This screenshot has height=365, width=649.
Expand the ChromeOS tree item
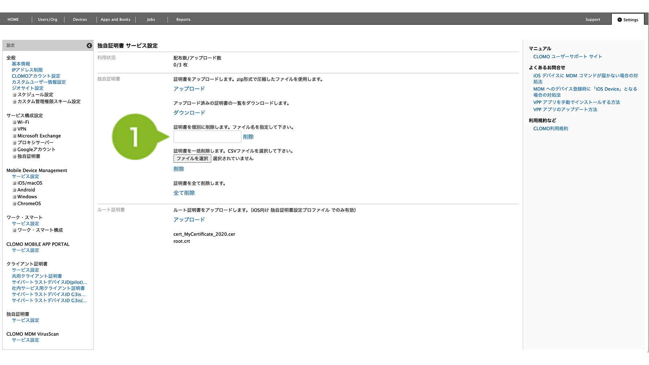[15, 204]
